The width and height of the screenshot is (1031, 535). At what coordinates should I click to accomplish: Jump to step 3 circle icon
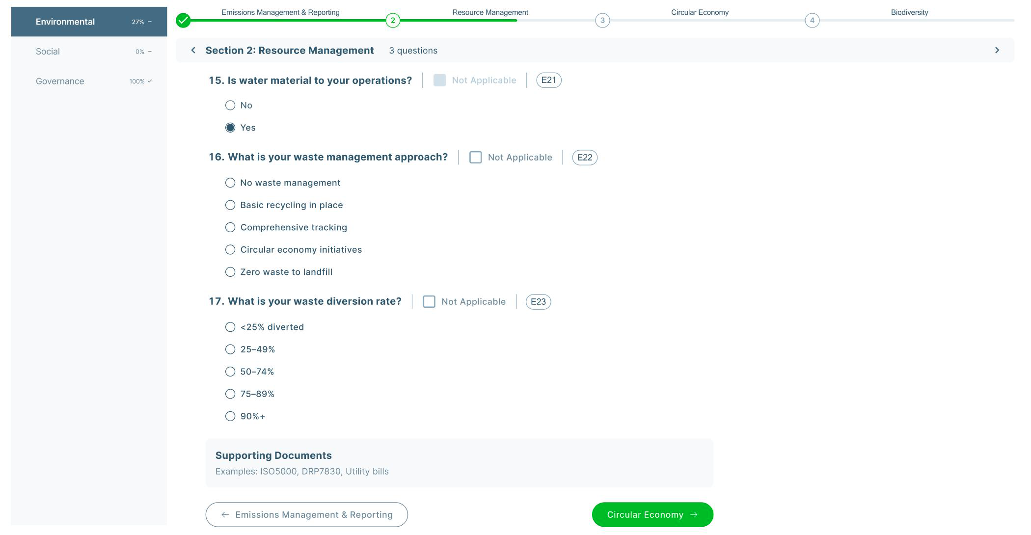[x=602, y=20]
